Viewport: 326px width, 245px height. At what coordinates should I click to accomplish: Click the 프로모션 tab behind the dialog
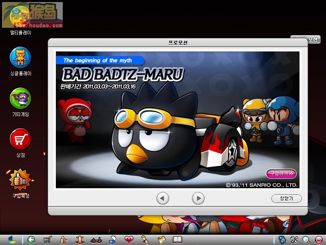313,39
